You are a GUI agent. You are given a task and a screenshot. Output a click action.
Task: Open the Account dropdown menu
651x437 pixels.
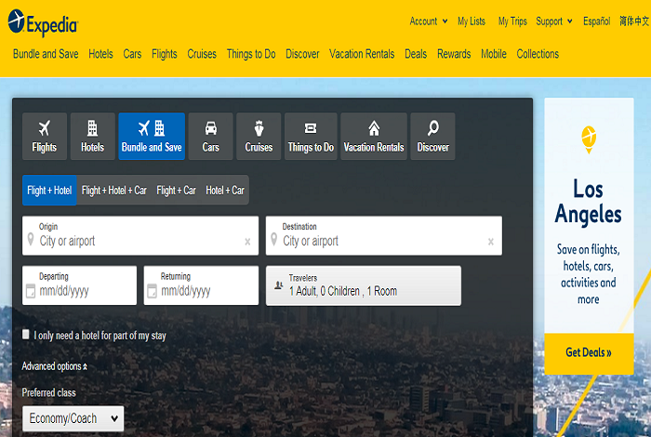[x=429, y=21]
